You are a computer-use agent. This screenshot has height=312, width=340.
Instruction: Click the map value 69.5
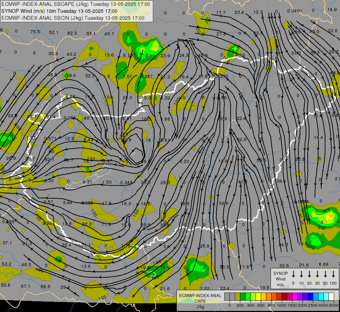coord(145,225)
